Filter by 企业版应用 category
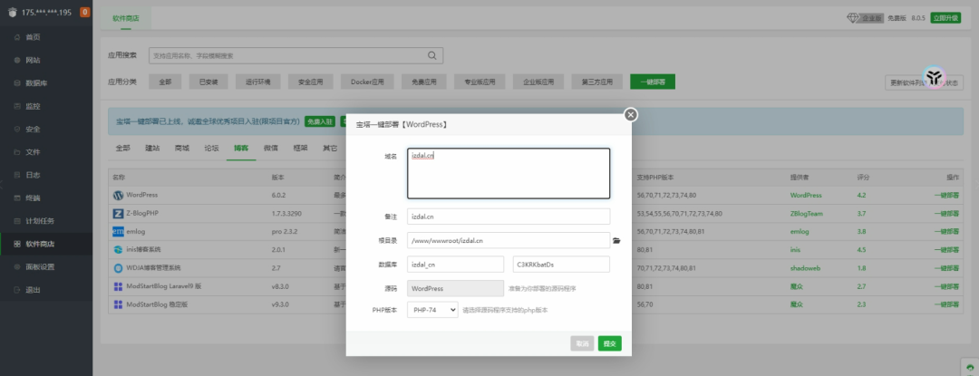 click(x=538, y=82)
